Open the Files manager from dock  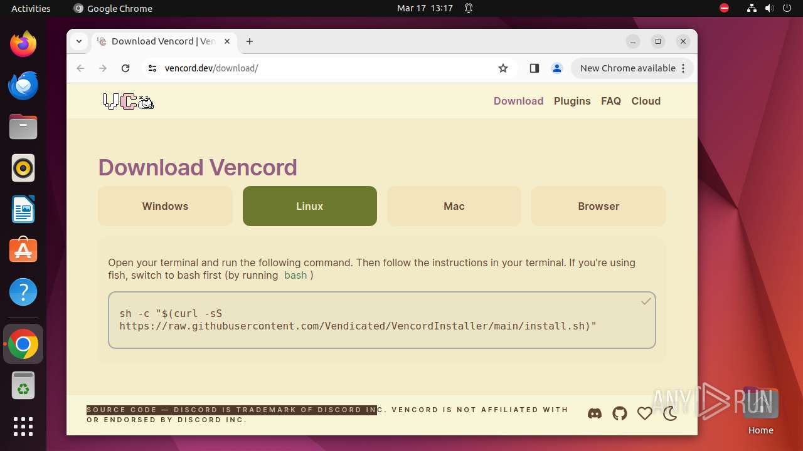(x=23, y=127)
